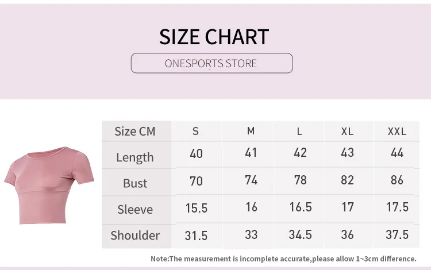Click the Sleeve value 16.5 for size L
Screen dimensions: 431x270
(301, 207)
